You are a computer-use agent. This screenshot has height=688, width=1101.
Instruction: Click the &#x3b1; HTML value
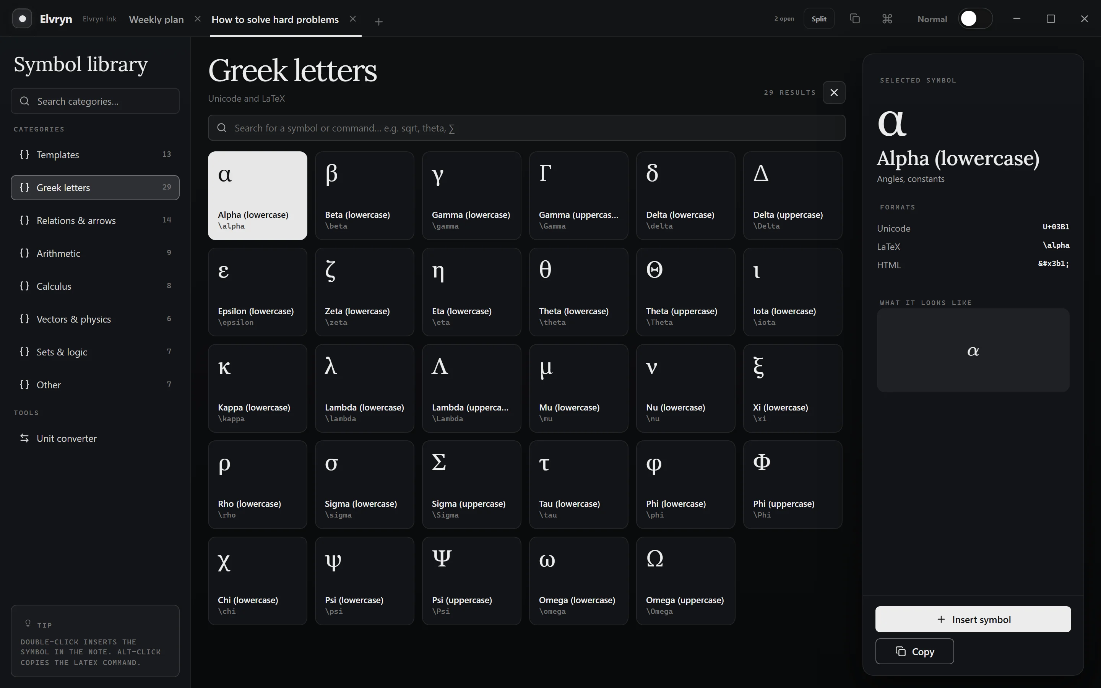click(x=1053, y=263)
